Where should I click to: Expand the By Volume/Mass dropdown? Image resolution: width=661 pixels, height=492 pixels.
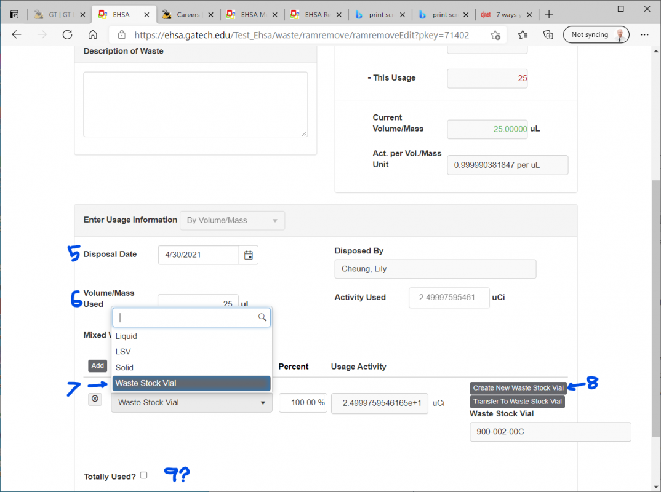point(232,220)
